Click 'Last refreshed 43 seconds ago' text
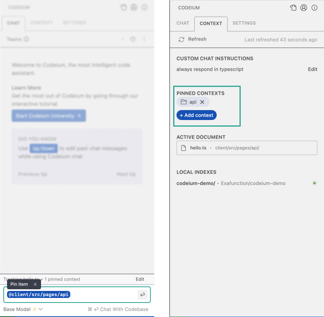 pos(280,40)
